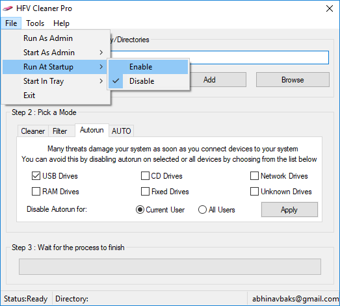The width and height of the screenshot is (340, 306).
Task: Uncheck the USB Drives checkbox
Action: click(36, 176)
